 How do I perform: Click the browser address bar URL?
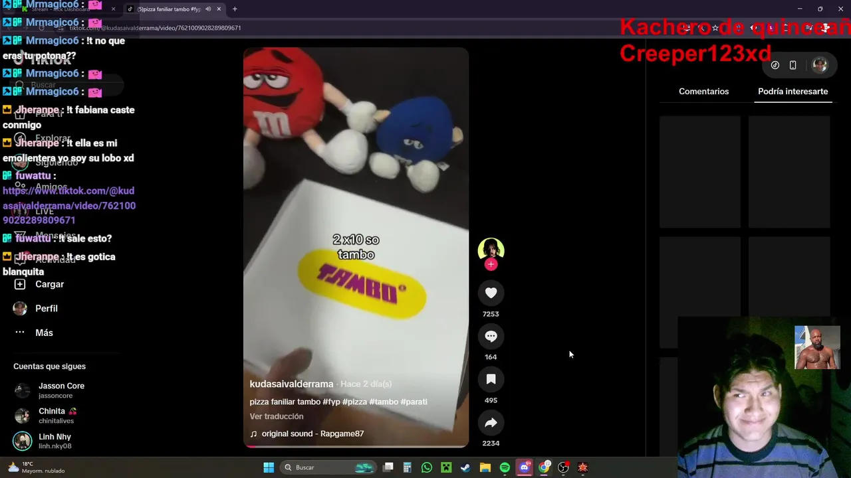coord(155,28)
